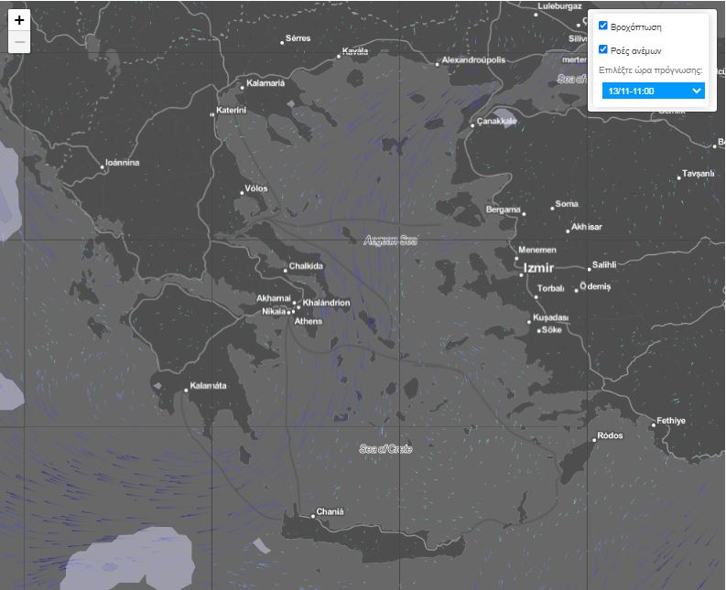This screenshot has width=726, height=590.
Task: Toggle the Βροχόπτωση rainfall checkbox
Action: pyautogui.click(x=603, y=27)
